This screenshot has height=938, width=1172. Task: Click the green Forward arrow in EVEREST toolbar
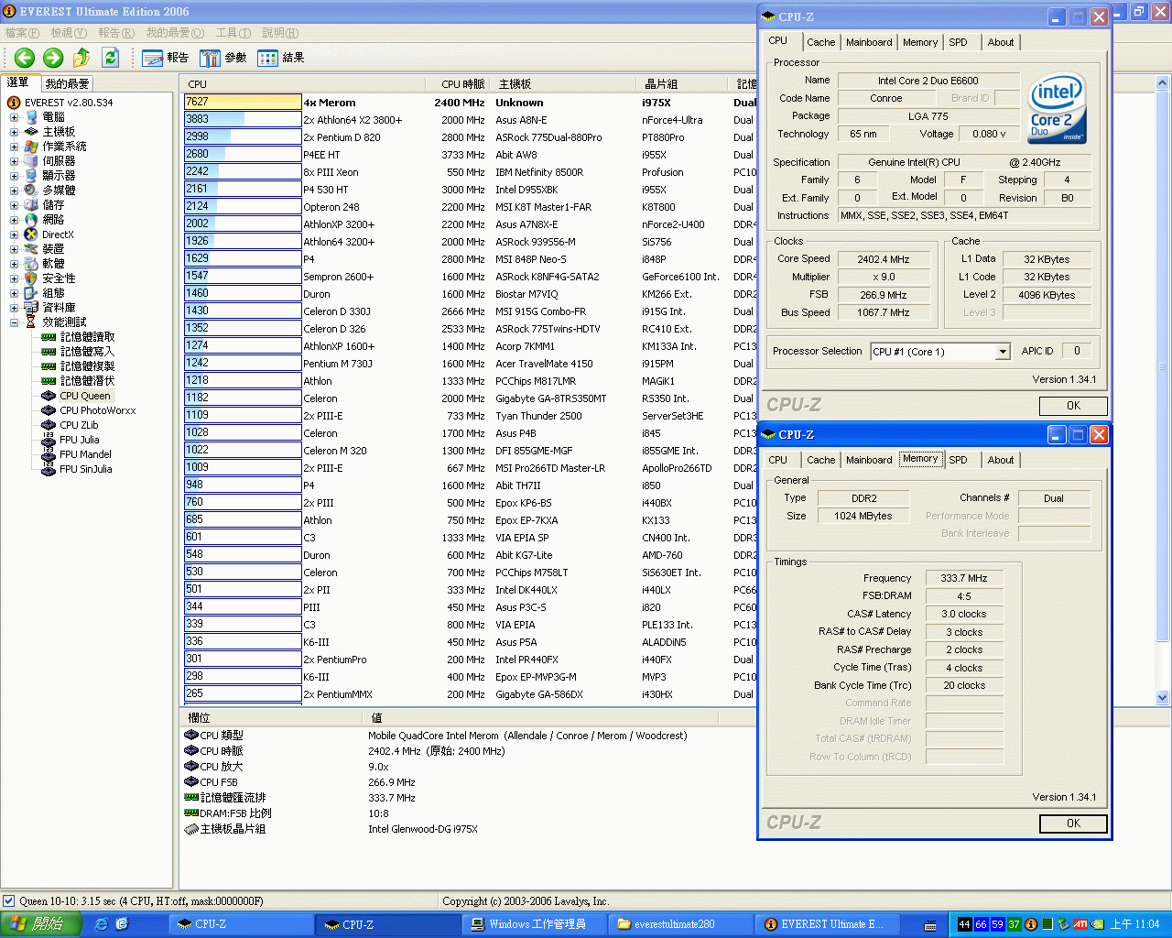coord(53,58)
